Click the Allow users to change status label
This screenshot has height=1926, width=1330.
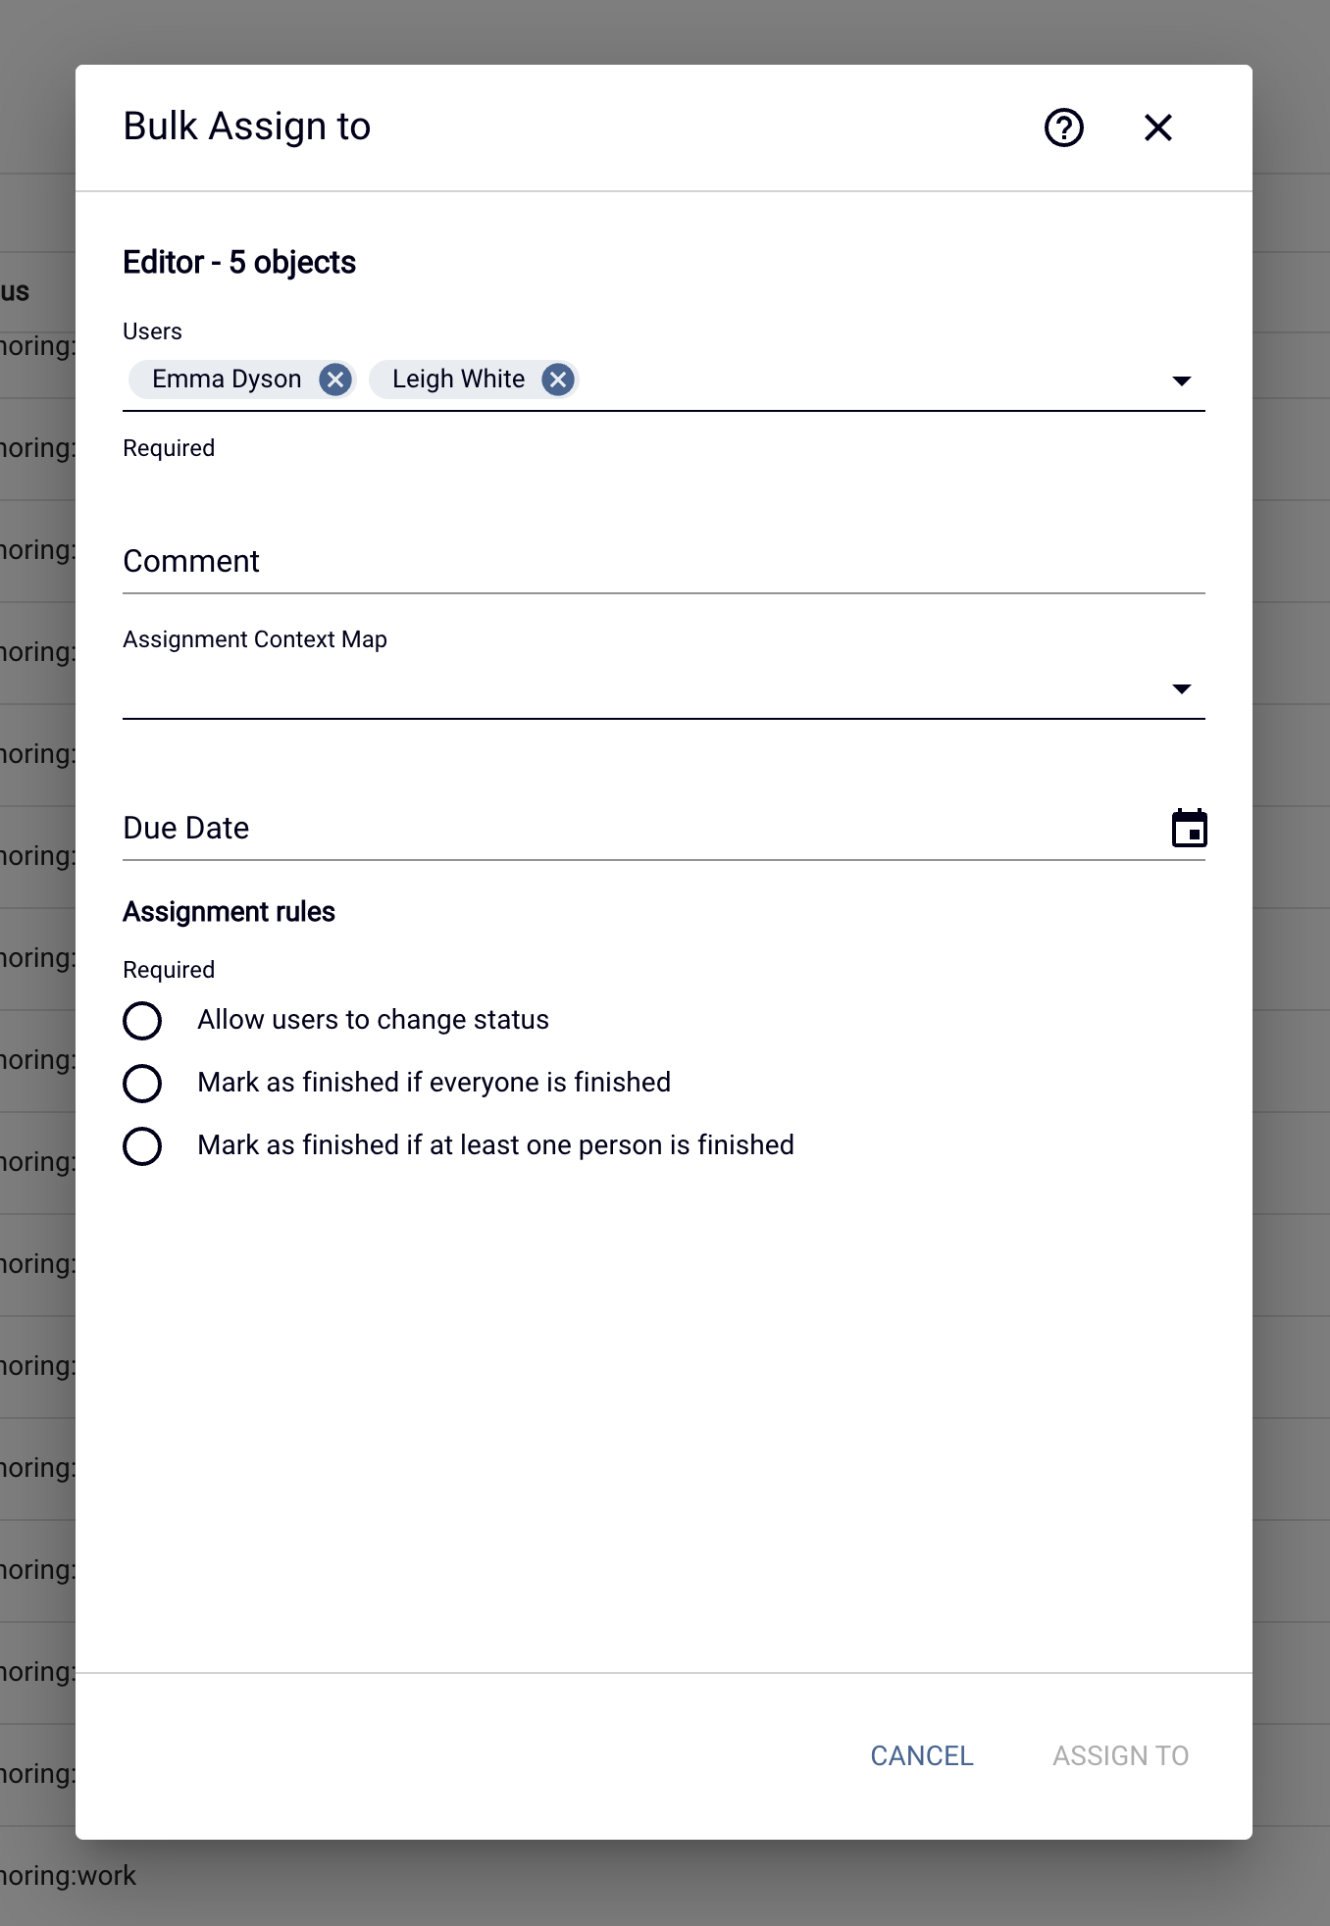pyautogui.click(x=373, y=1020)
